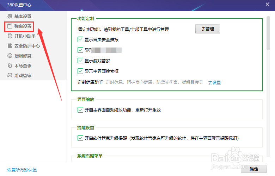Close the 360设置中心 window
This screenshot has width=275, height=176.
click(x=267, y=4)
